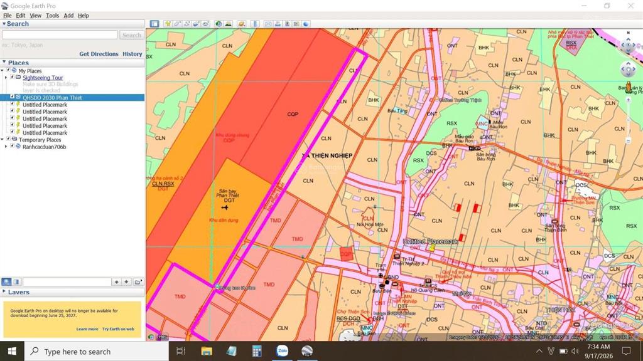Viewport: 643px width, 361px height.
Task: Click the Learn more link
Action: tap(87, 329)
